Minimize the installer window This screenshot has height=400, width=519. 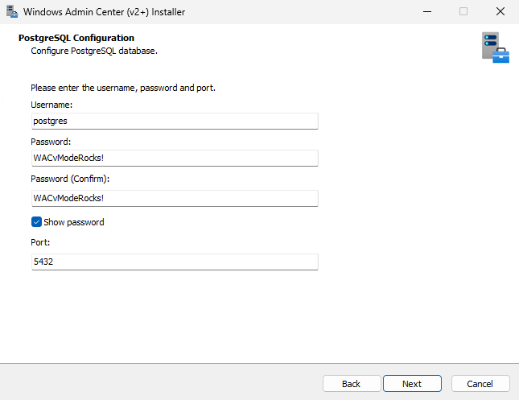426,12
